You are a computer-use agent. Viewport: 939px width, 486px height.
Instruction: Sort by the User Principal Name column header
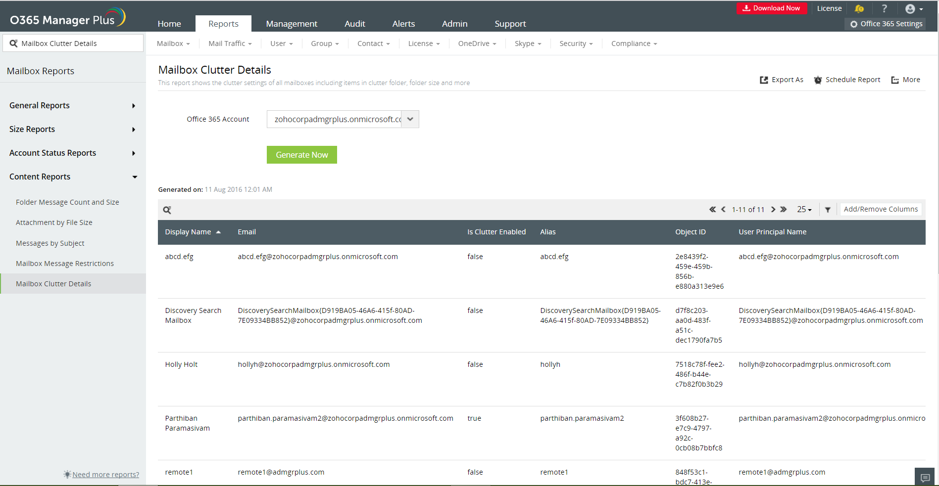click(x=773, y=232)
